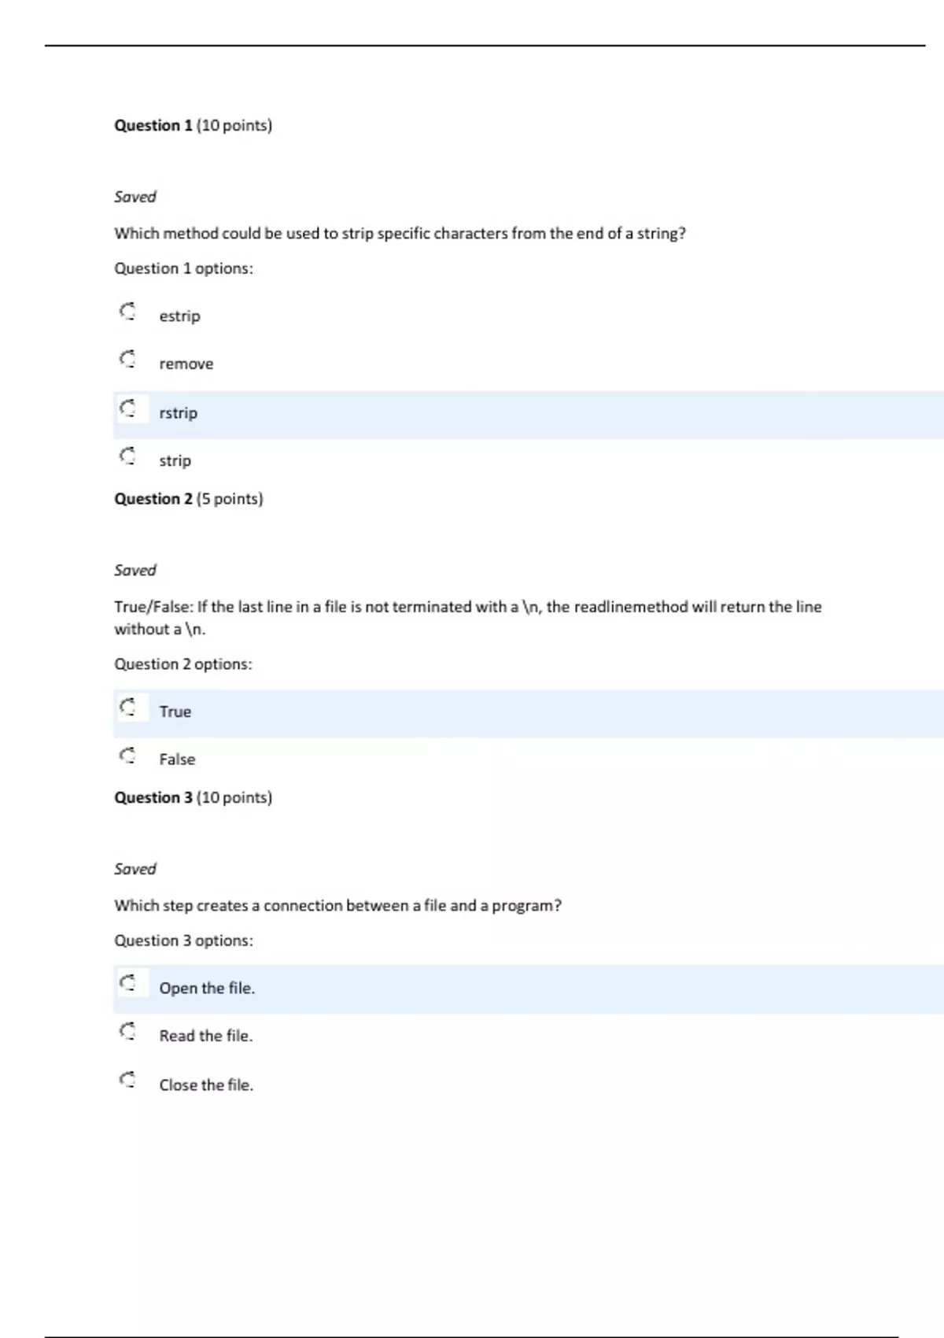Click the 'estrip' answer text
This screenshot has width=944, height=1338.
click(179, 316)
